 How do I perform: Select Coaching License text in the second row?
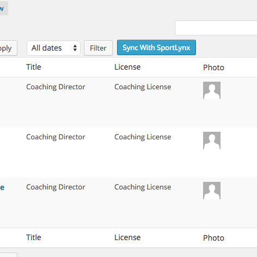pos(143,137)
